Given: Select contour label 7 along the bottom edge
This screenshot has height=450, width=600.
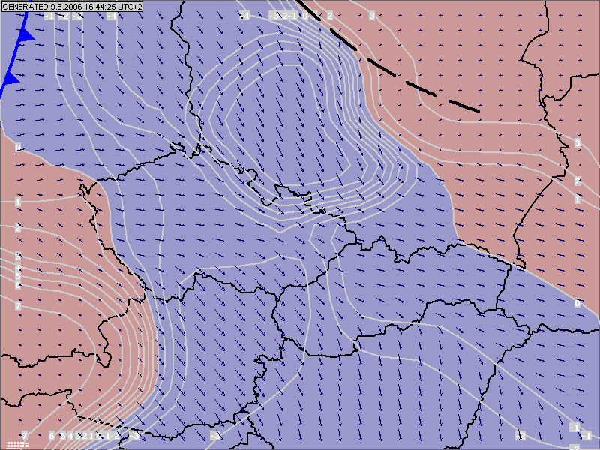Looking at the screenshot, I should tap(24, 436).
